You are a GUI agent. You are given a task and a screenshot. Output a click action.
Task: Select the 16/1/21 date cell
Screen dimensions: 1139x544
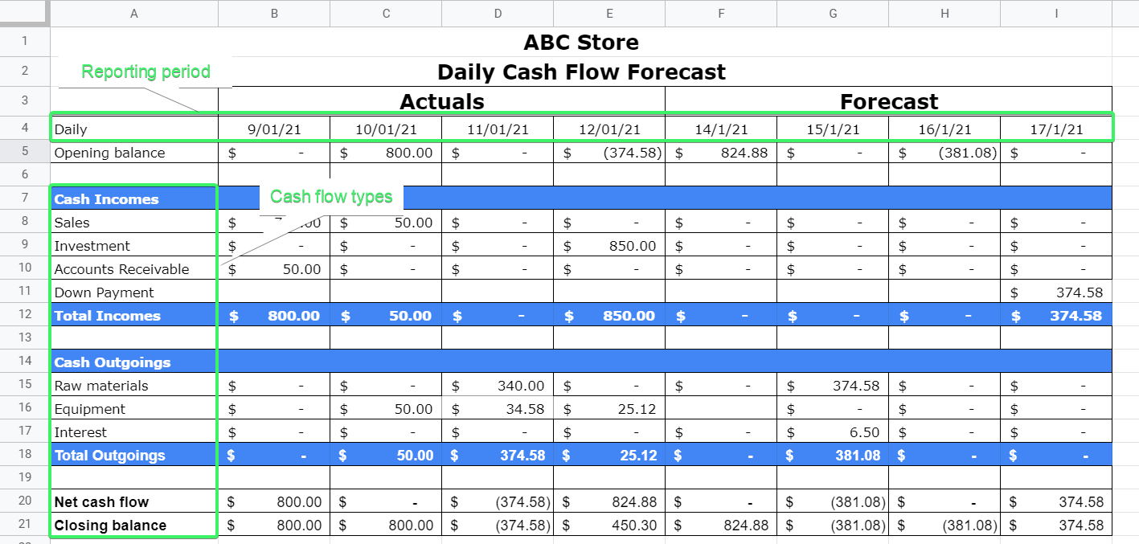(x=944, y=129)
